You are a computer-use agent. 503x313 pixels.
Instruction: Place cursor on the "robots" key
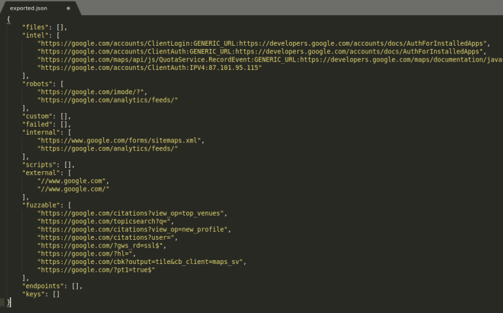(39, 84)
